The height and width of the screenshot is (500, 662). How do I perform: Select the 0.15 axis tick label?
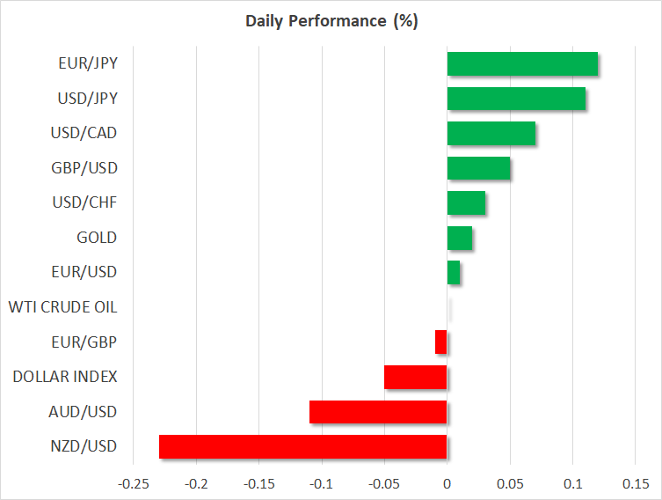(x=636, y=483)
